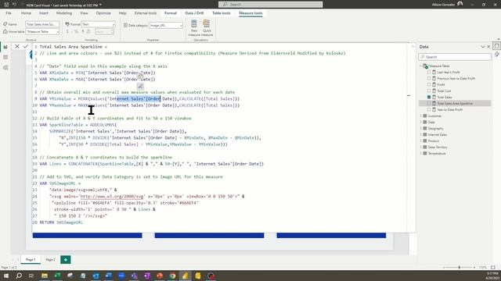The height and width of the screenshot is (281, 501).
Task: Switch to the Table tools ribbon tab
Action: pos(221,13)
